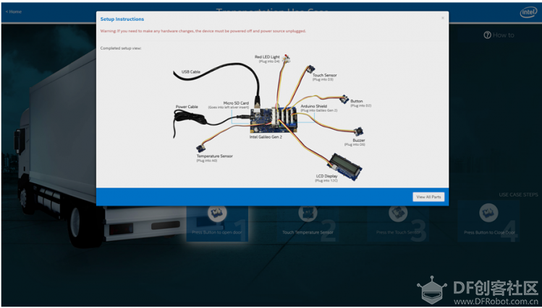Click the step 4 button sensor icon
The height and width of the screenshot is (308, 542).
pos(488,214)
